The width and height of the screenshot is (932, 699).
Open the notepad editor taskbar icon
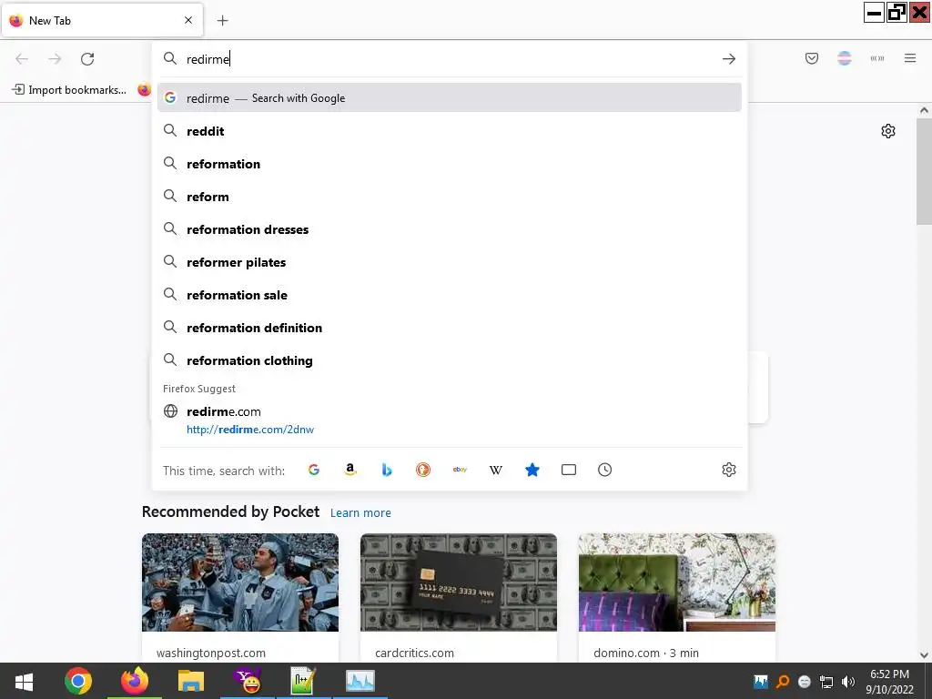(x=303, y=681)
